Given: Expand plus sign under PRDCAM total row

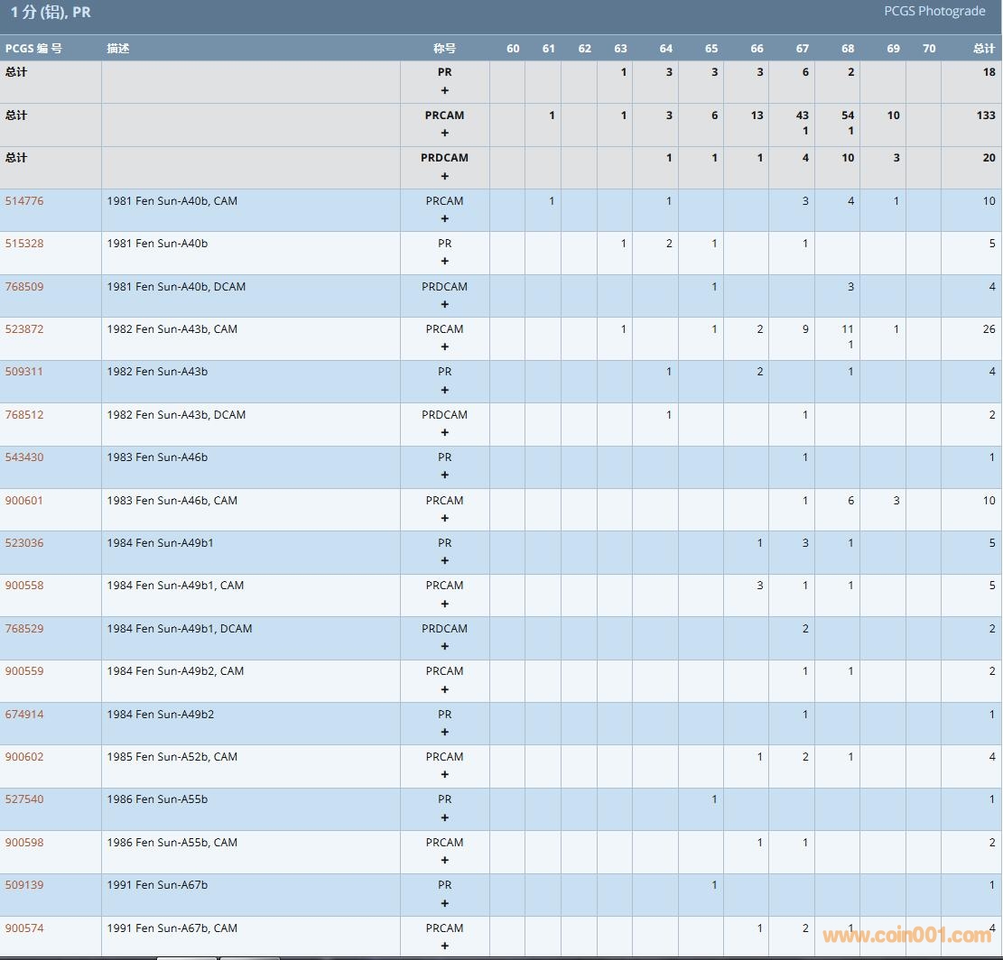Looking at the screenshot, I should [x=444, y=176].
